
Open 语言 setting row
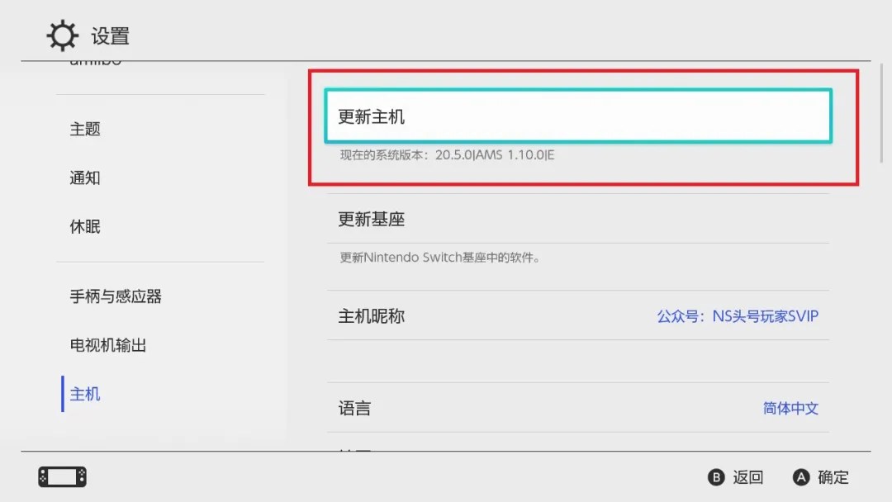click(x=578, y=408)
